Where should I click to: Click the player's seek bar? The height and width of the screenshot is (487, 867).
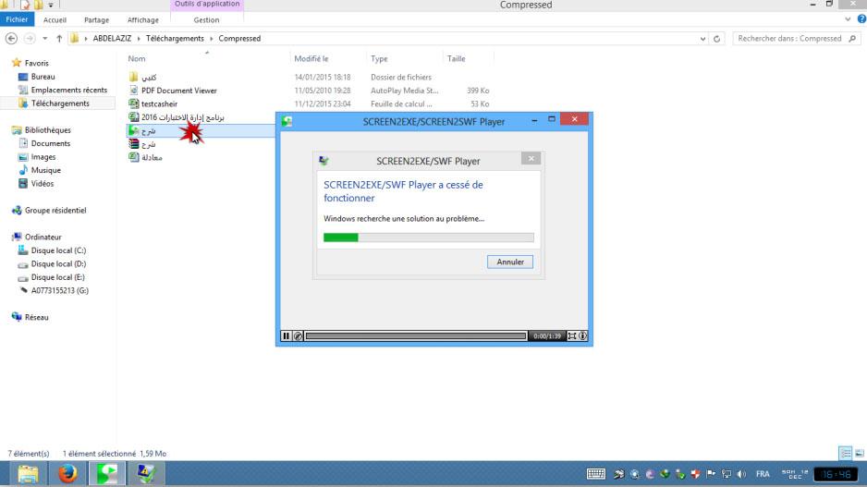[416, 335]
